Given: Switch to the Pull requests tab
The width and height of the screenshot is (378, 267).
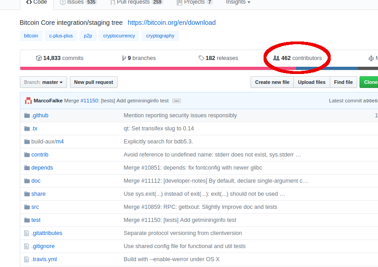Looking at the screenshot, I should coord(137,2).
